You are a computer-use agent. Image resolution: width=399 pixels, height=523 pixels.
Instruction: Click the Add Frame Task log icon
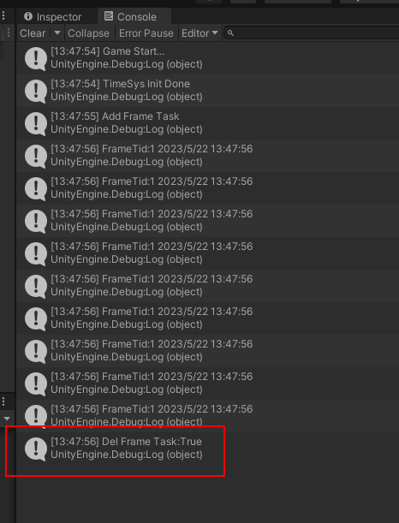point(36,123)
